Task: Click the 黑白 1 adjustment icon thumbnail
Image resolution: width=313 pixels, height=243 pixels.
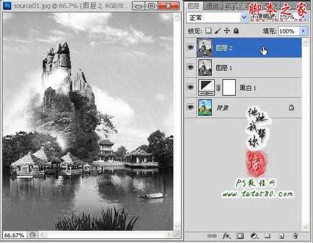Action: [x=207, y=88]
